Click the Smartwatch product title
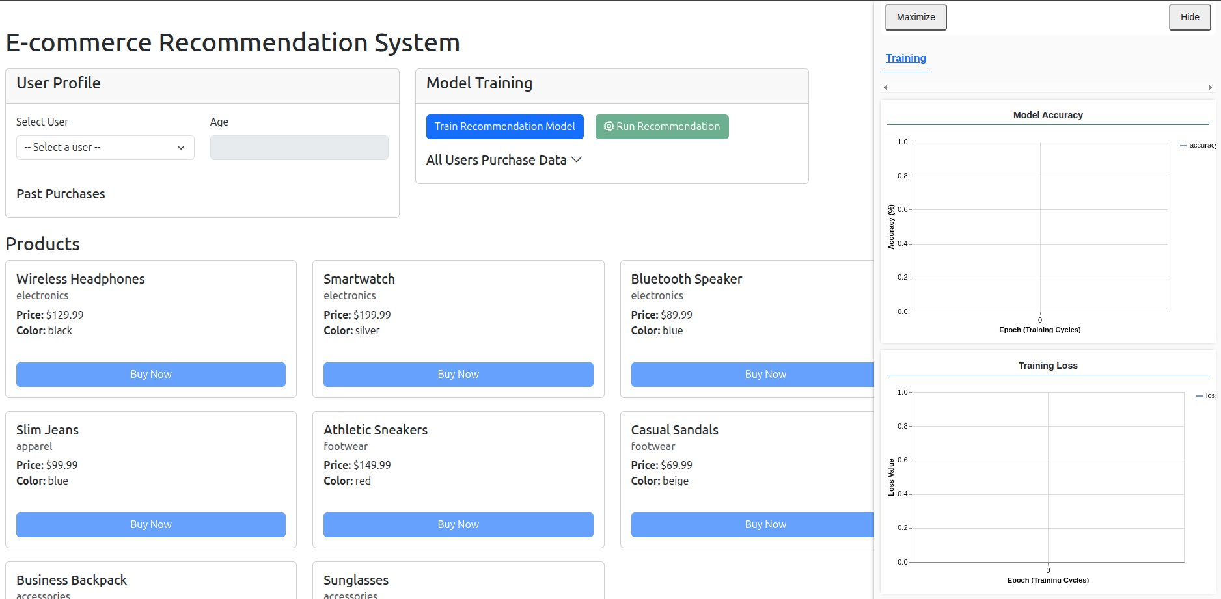Viewport: 1221px width, 599px height. click(359, 279)
